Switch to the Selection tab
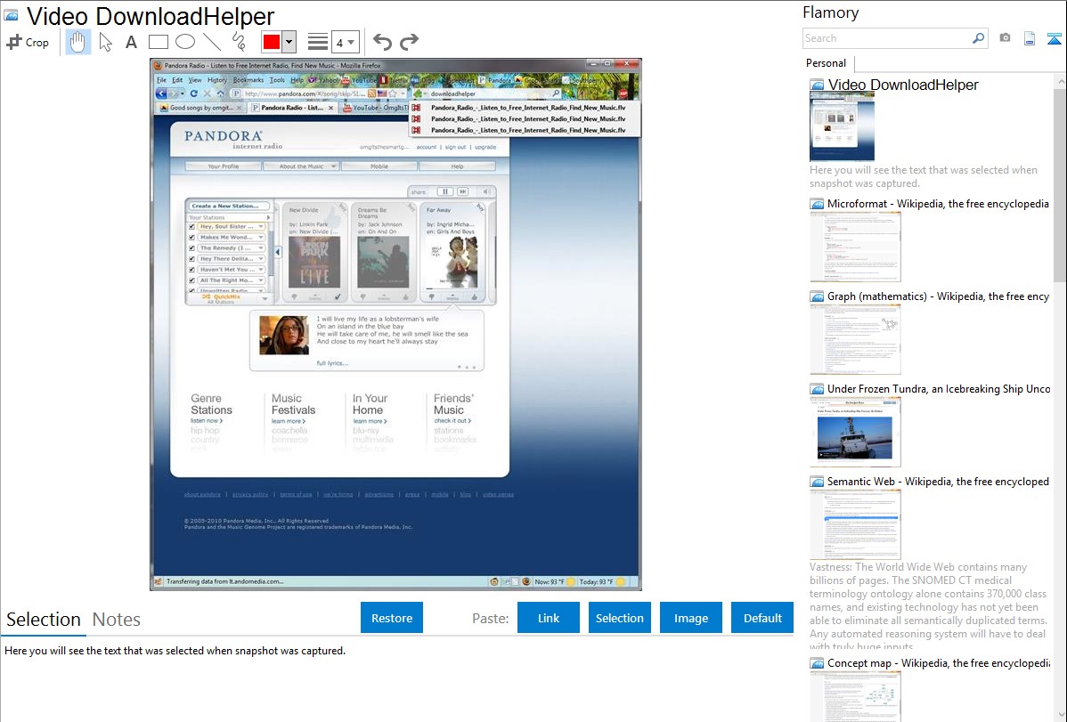Viewport: 1067px width, 722px height. tap(44, 620)
